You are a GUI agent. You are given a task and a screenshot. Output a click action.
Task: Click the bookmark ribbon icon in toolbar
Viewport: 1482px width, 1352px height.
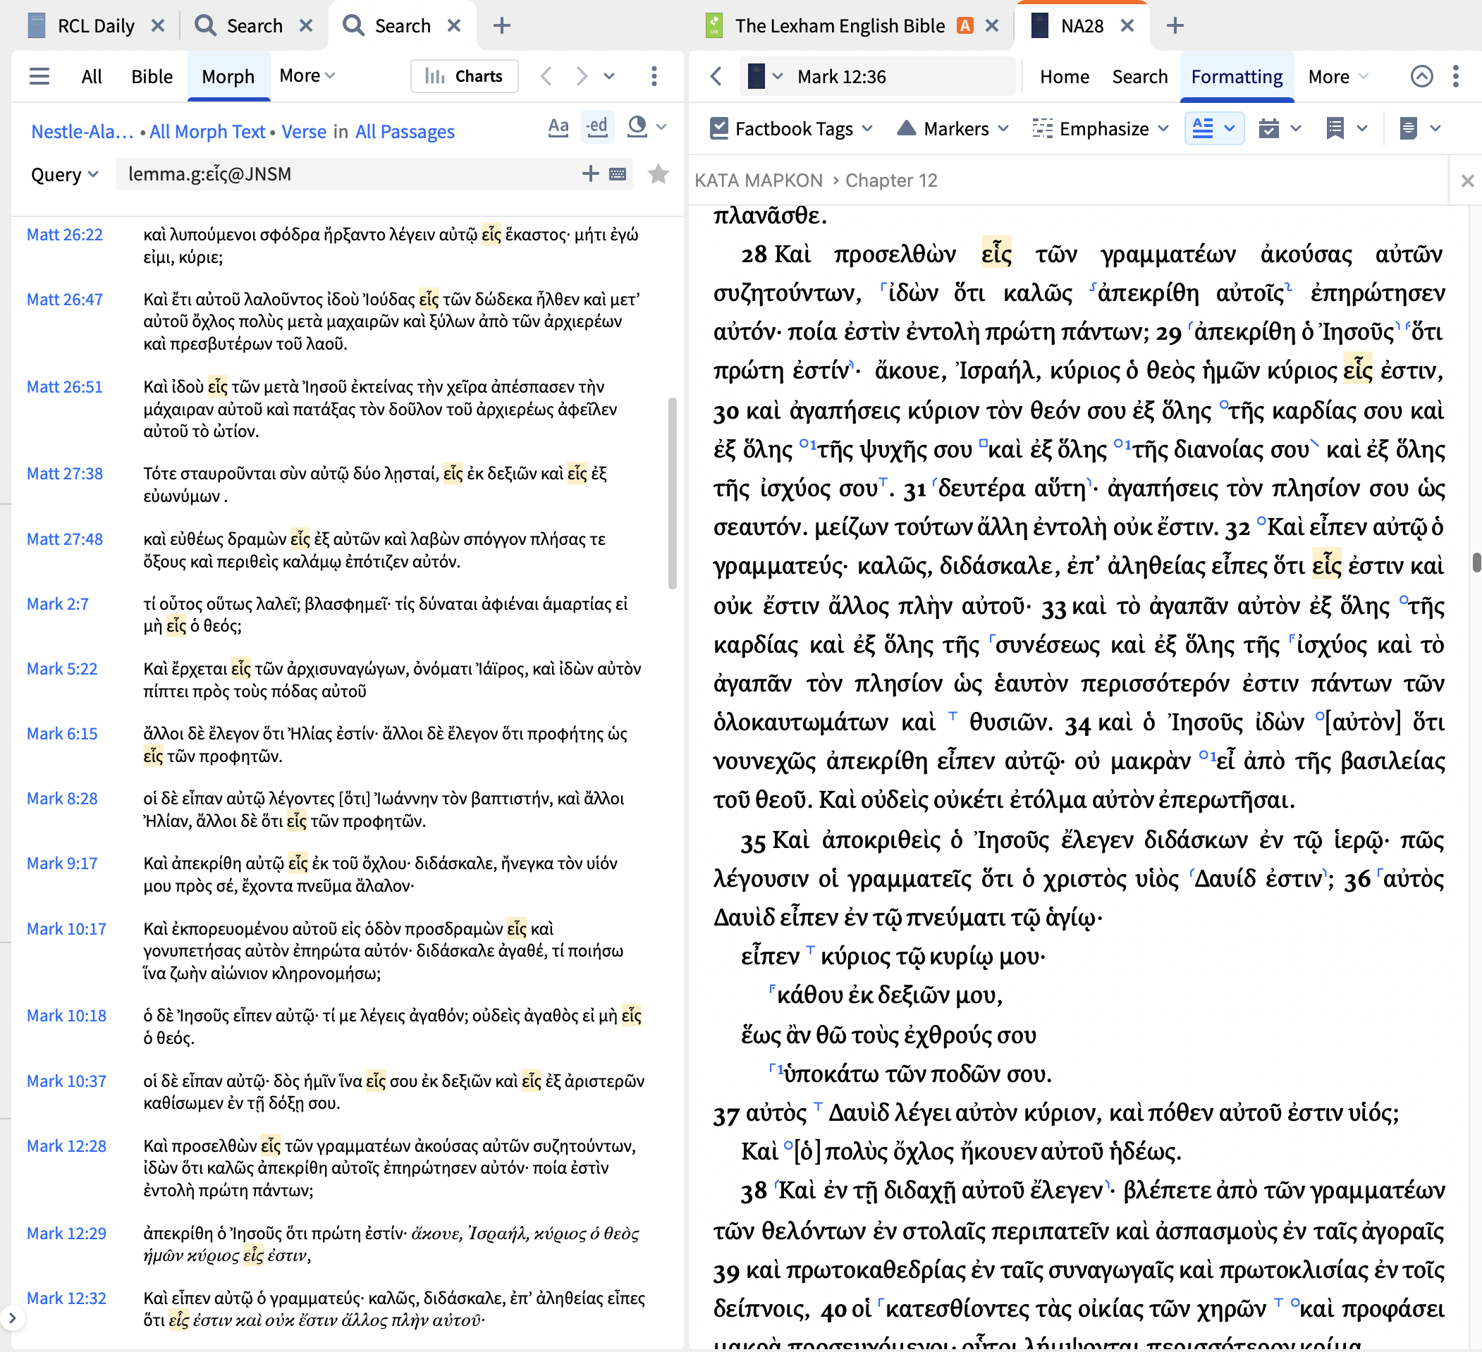click(x=1335, y=128)
